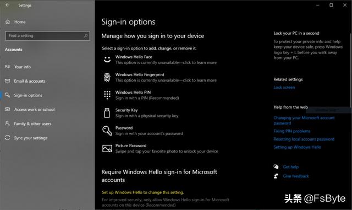This screenshot has width=352, height=210.
Task: Click the Give feedback person icon
Action: 276,176
